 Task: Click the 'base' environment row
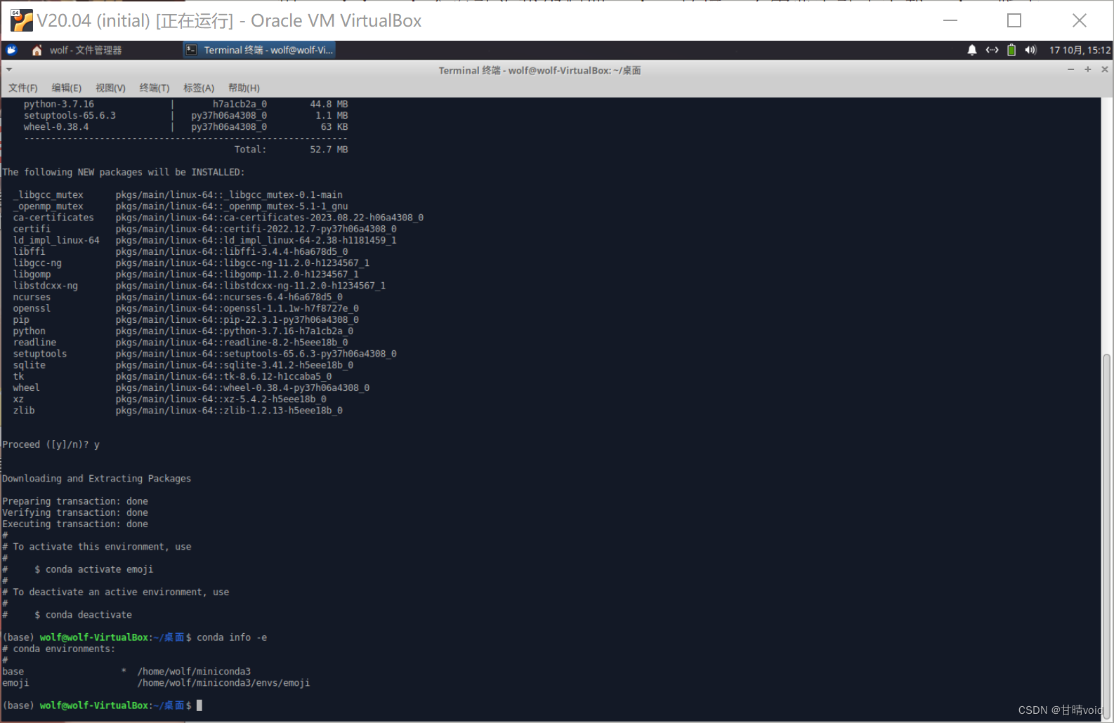(126, 672)
